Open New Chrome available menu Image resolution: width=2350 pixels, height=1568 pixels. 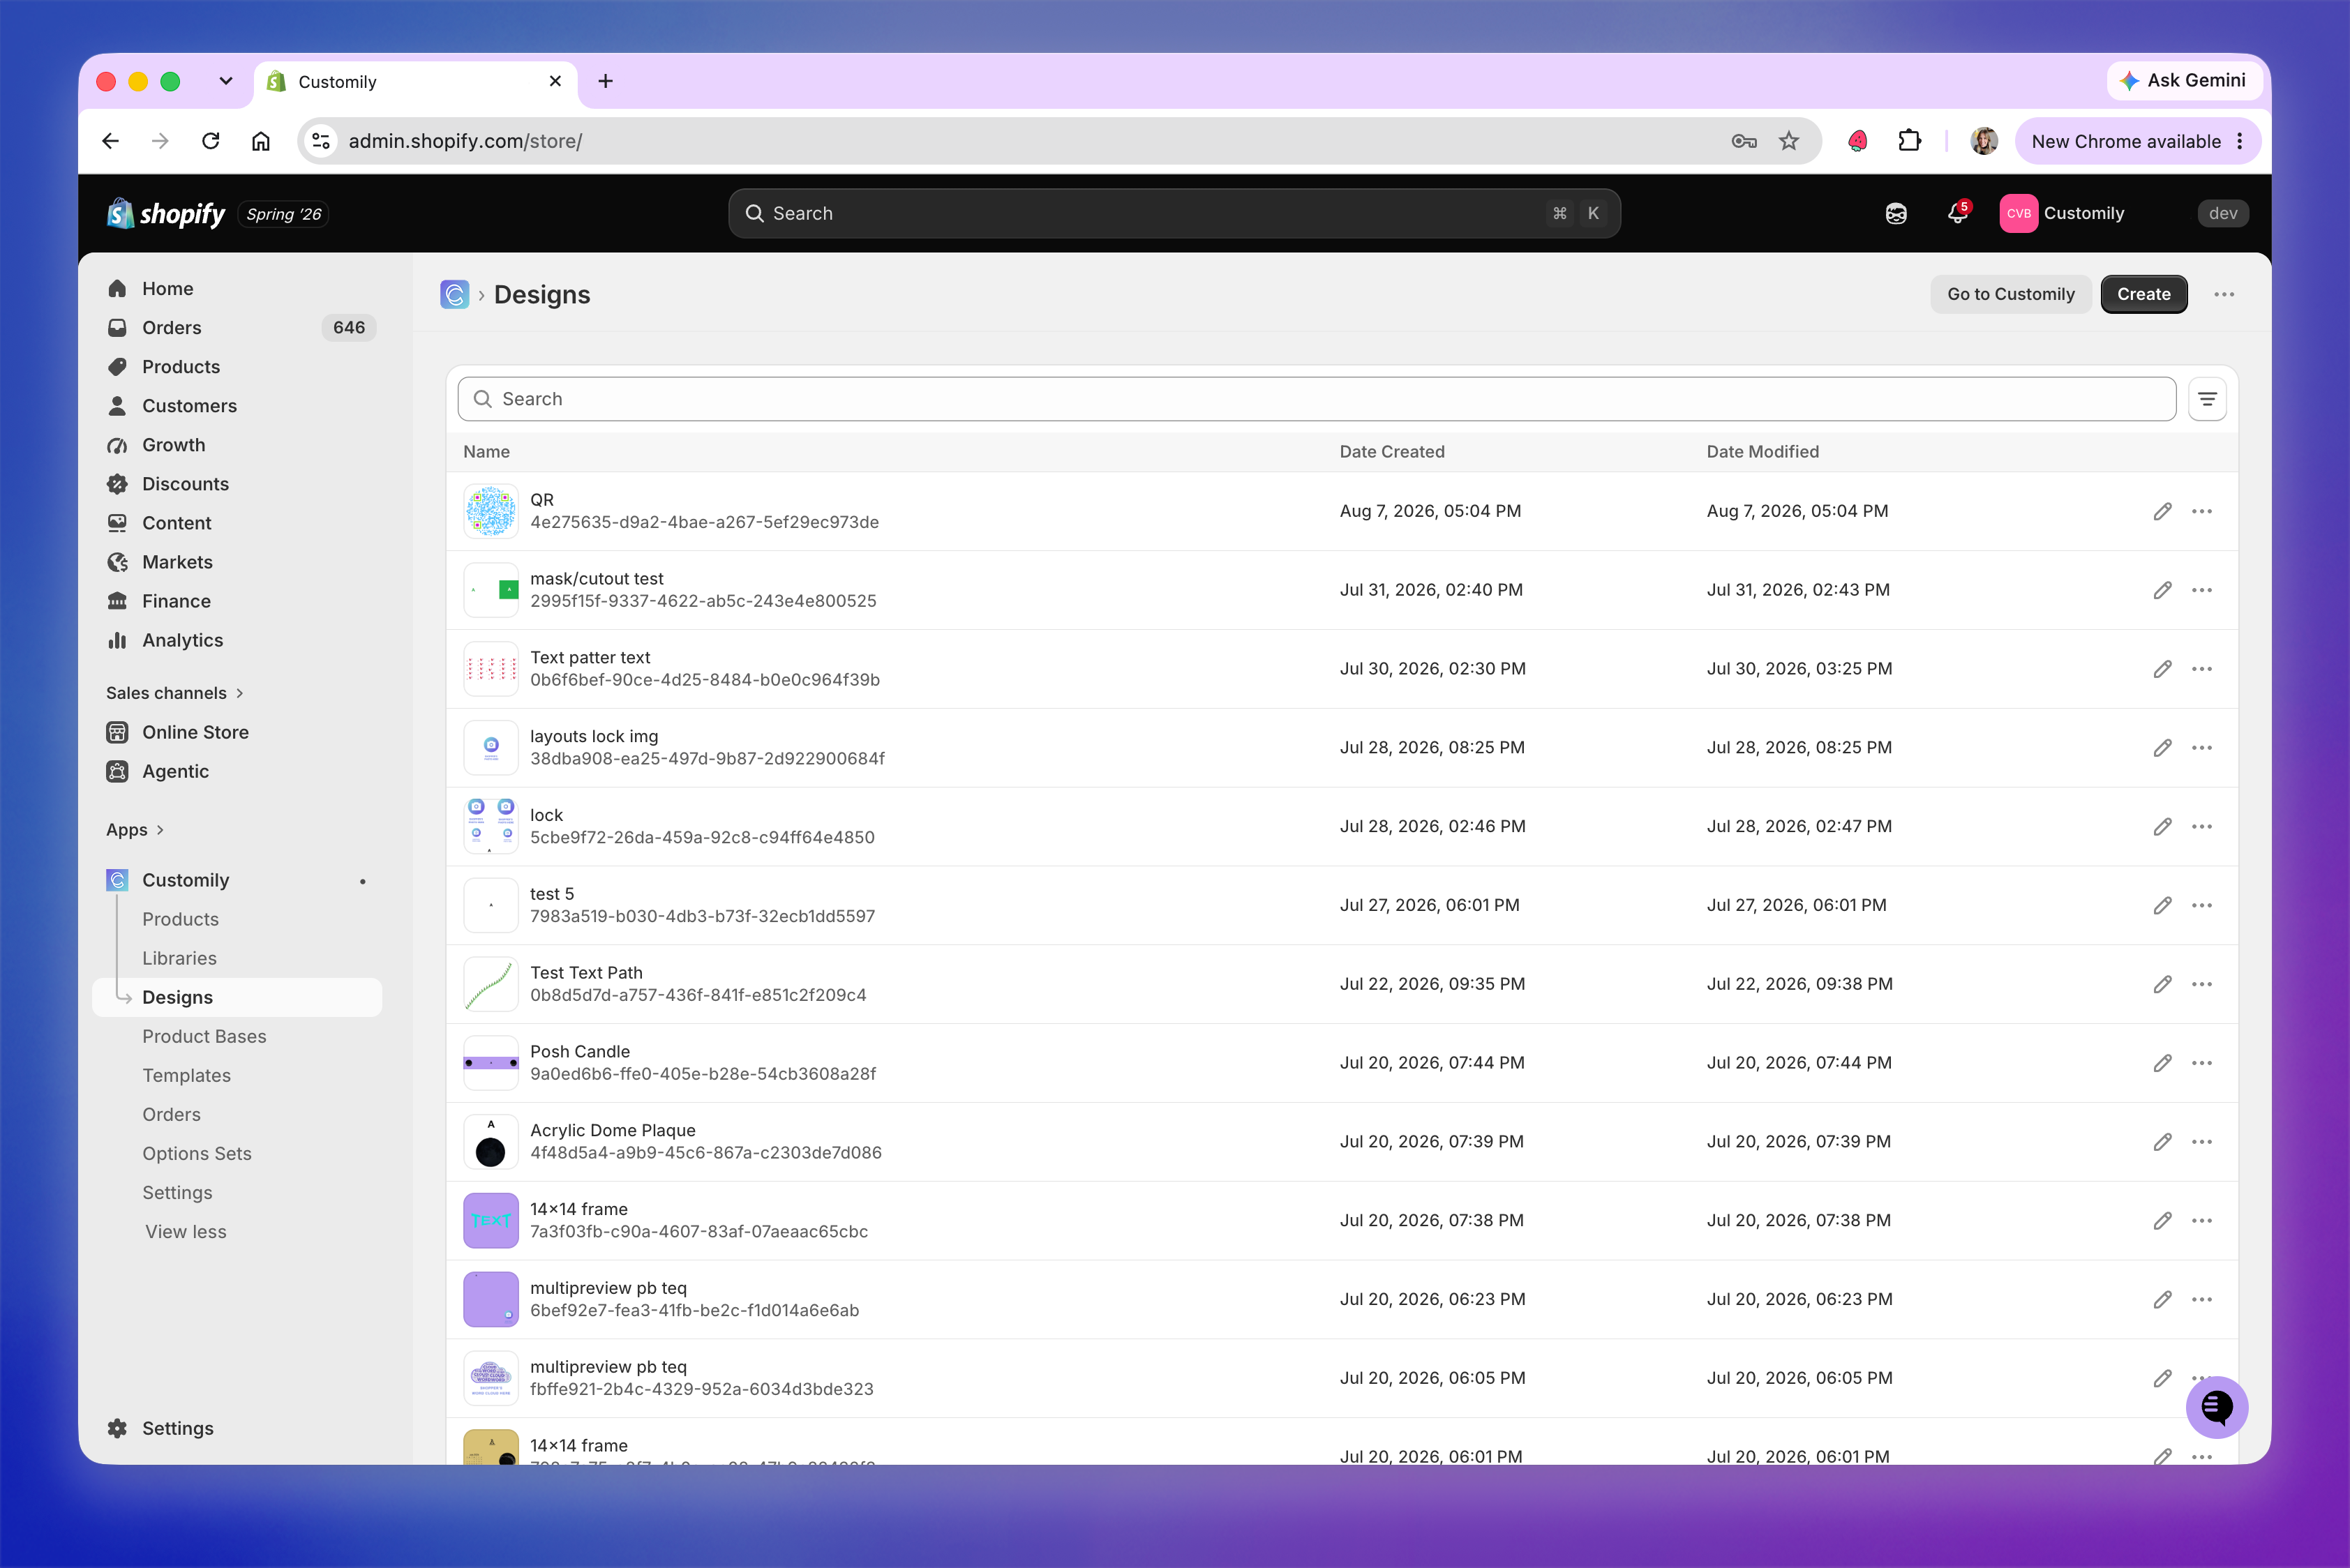pos(2138,141)
